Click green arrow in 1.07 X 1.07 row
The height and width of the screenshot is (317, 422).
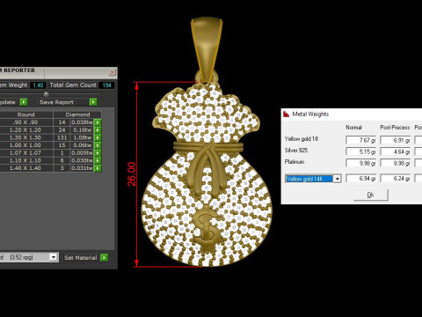[x=98, y=153]
